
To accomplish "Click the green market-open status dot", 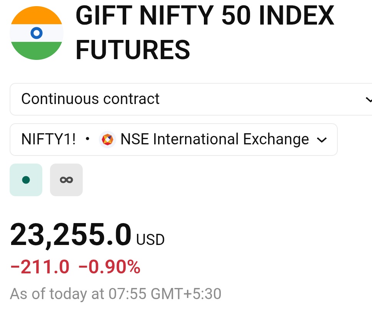I will click(x=26, y=180).
